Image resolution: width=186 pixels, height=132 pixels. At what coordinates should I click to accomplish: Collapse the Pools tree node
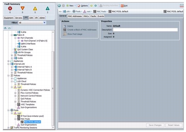tap(8, 110)
